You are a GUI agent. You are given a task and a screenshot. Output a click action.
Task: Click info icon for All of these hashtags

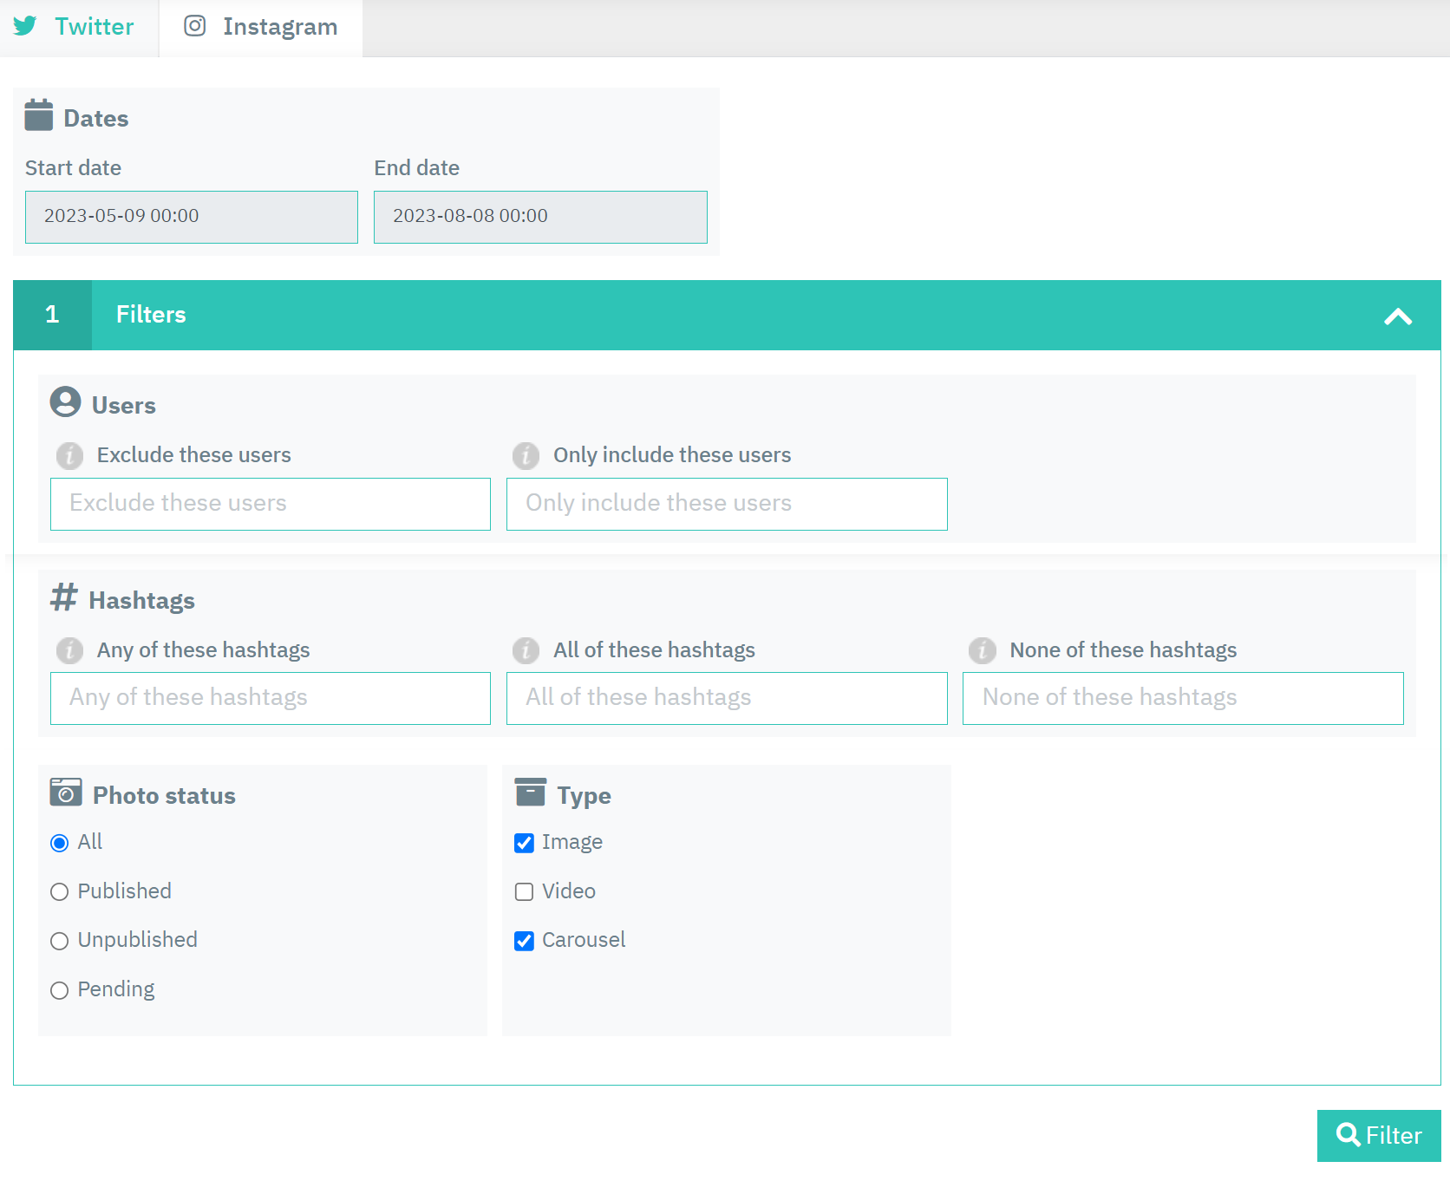coord(526,650)
